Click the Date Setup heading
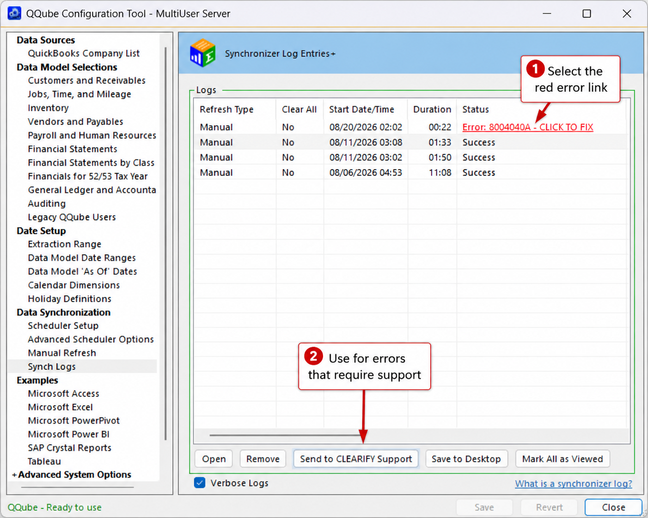The width and height of the screenshot is (648, 518). coord(41,231)
